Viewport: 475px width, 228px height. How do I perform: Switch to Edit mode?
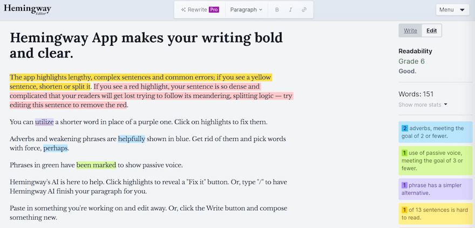(431, 31)
